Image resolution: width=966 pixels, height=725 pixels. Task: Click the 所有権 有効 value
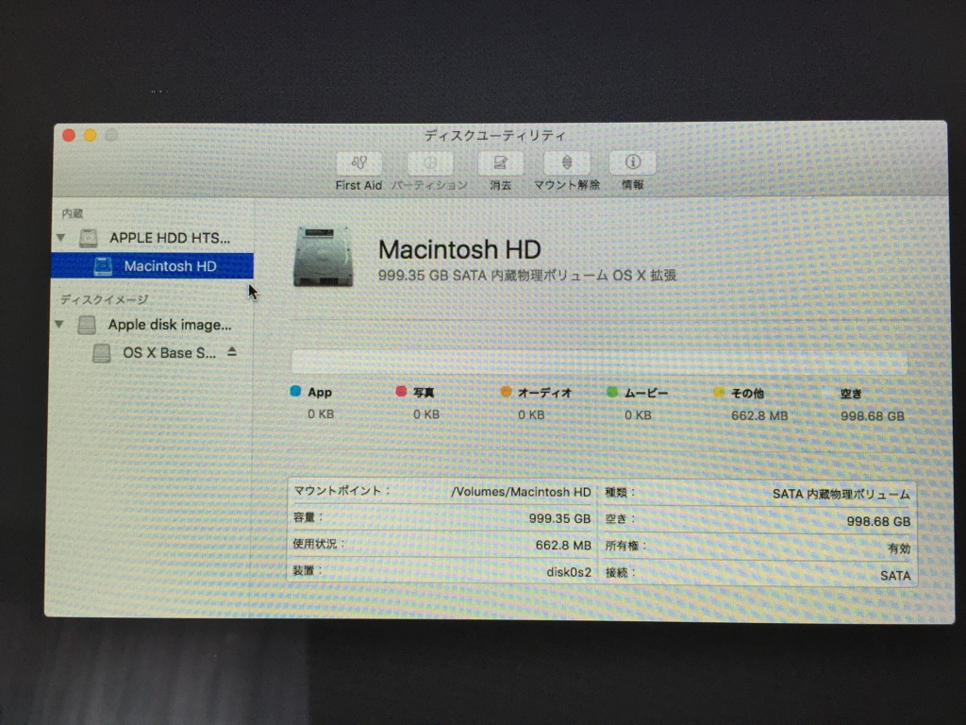899,548
